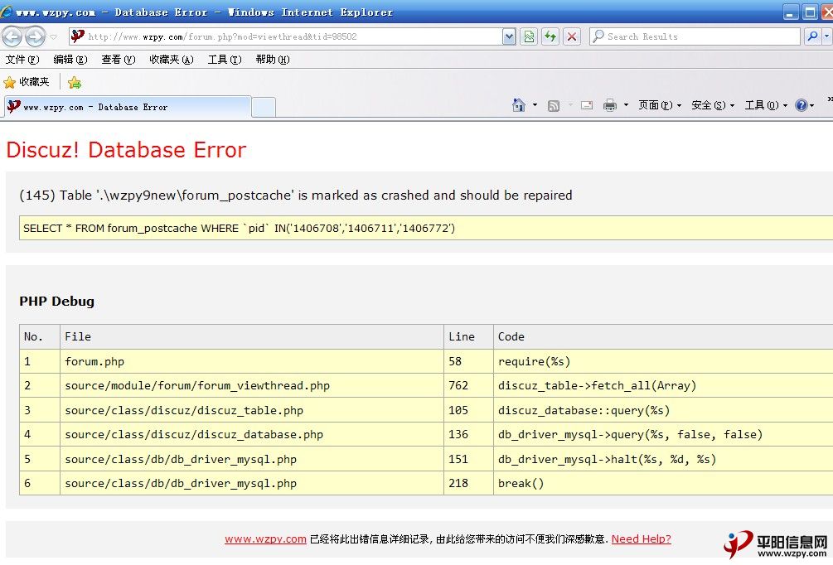The image size is (833, 565).
Task: Open the 收藏夹(A) menu
Action: click(171, 60)
